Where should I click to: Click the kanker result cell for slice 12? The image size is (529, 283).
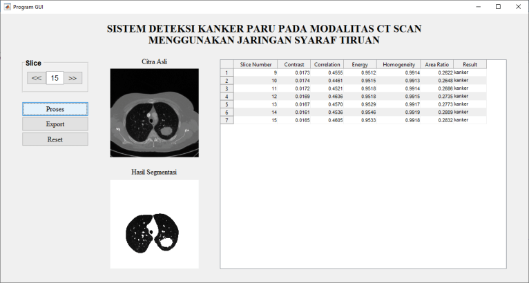[470, 96]
